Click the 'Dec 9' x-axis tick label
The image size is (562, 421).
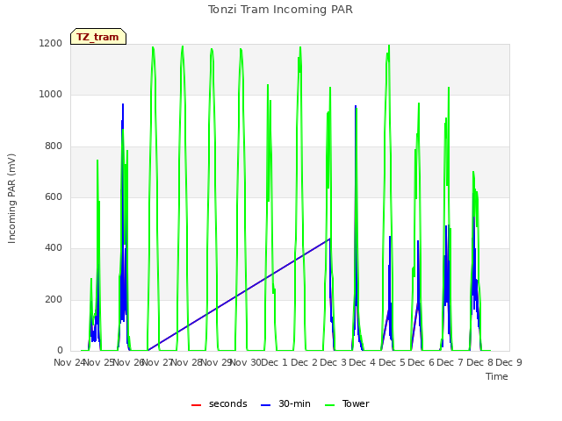point(508,362)
